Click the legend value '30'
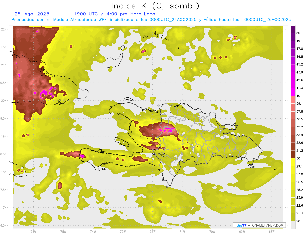The height and width of the screenshot is (235, 305). coord(298,158)
